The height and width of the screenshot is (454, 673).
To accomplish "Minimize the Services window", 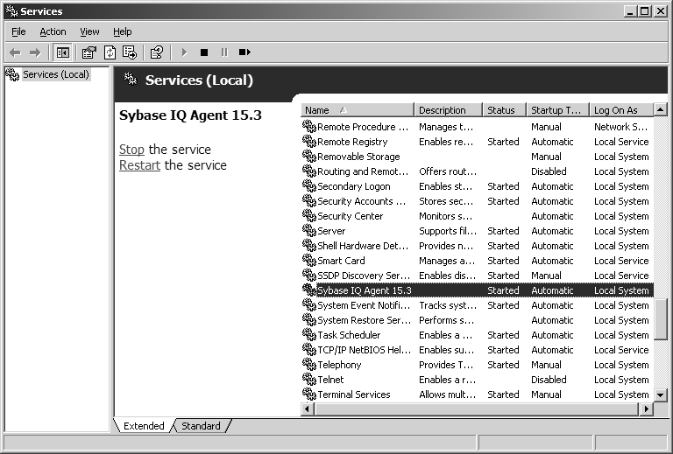I will pyautogui.click(x=630, y=11).
